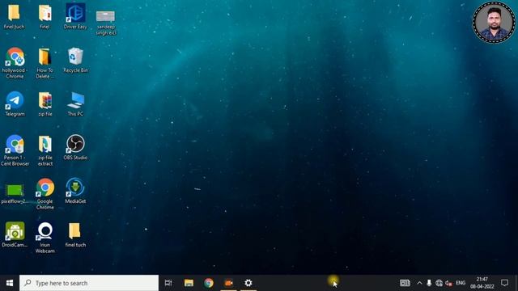Select the sandeep singh drive icon
The height and width of the screenshot is (291, 518).
point(106,16)
